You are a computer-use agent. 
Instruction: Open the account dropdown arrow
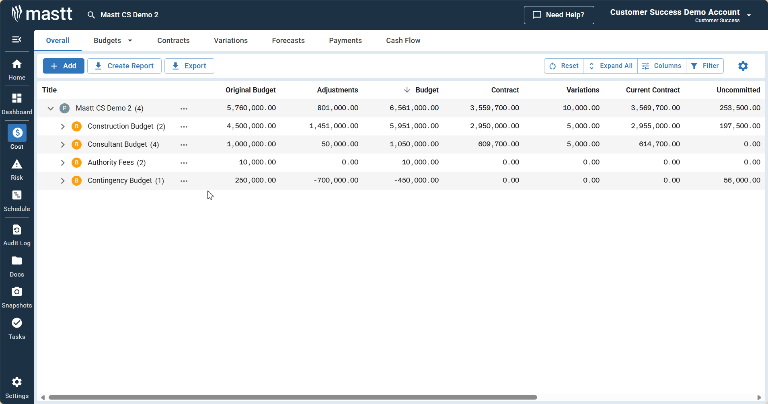click(749, 15)
